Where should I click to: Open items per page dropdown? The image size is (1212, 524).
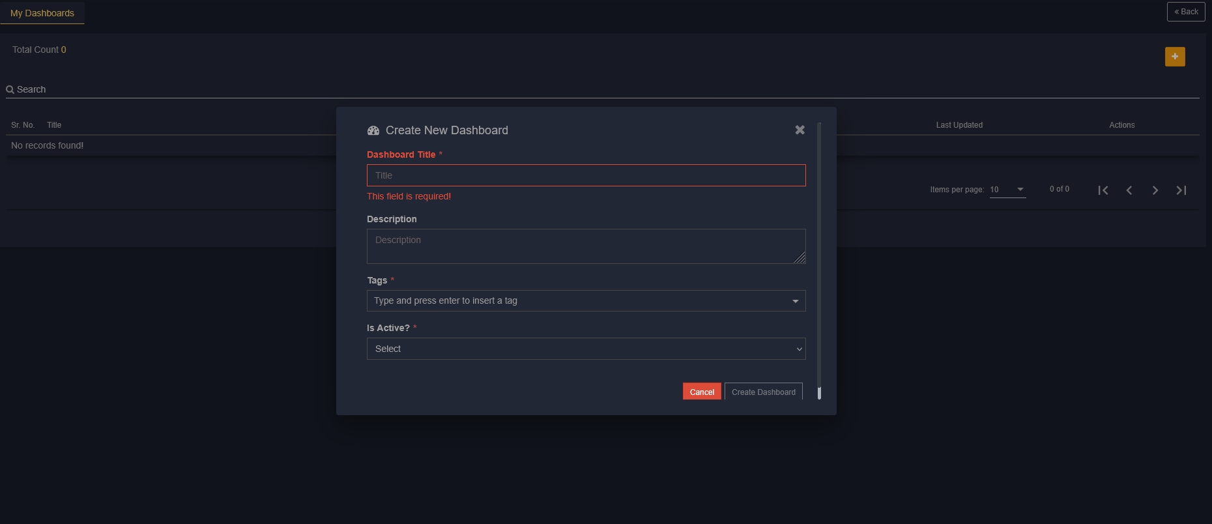(1007, 190)
